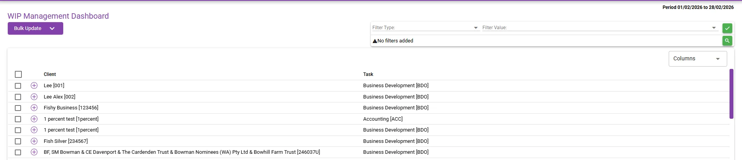This screenshot has width=742, height=160.
Task: Open the Filter Type dropdown
Action: click(425, 28)
